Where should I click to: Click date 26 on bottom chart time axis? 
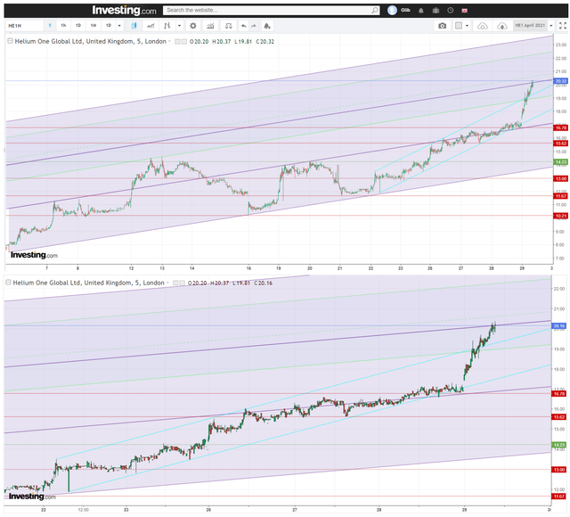tap(208, 510)
